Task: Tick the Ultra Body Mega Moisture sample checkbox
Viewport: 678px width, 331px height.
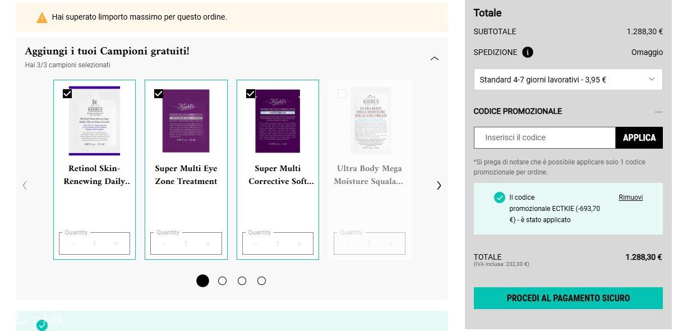Action: point(342,94)
